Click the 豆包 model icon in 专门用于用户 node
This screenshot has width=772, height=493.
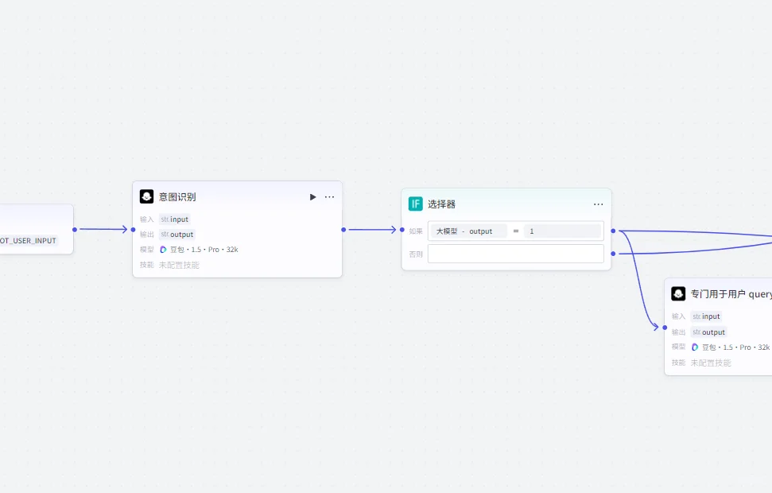coord(695,347)
